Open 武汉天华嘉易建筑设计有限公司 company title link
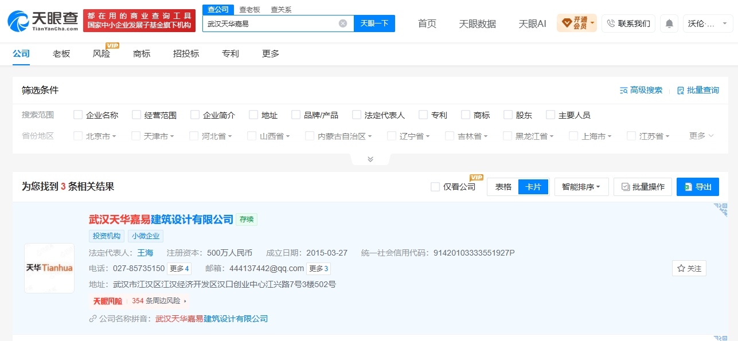Image resolution: width=738 pixels, height=341 pixels. pyautogui.click(x=161, y=219)
